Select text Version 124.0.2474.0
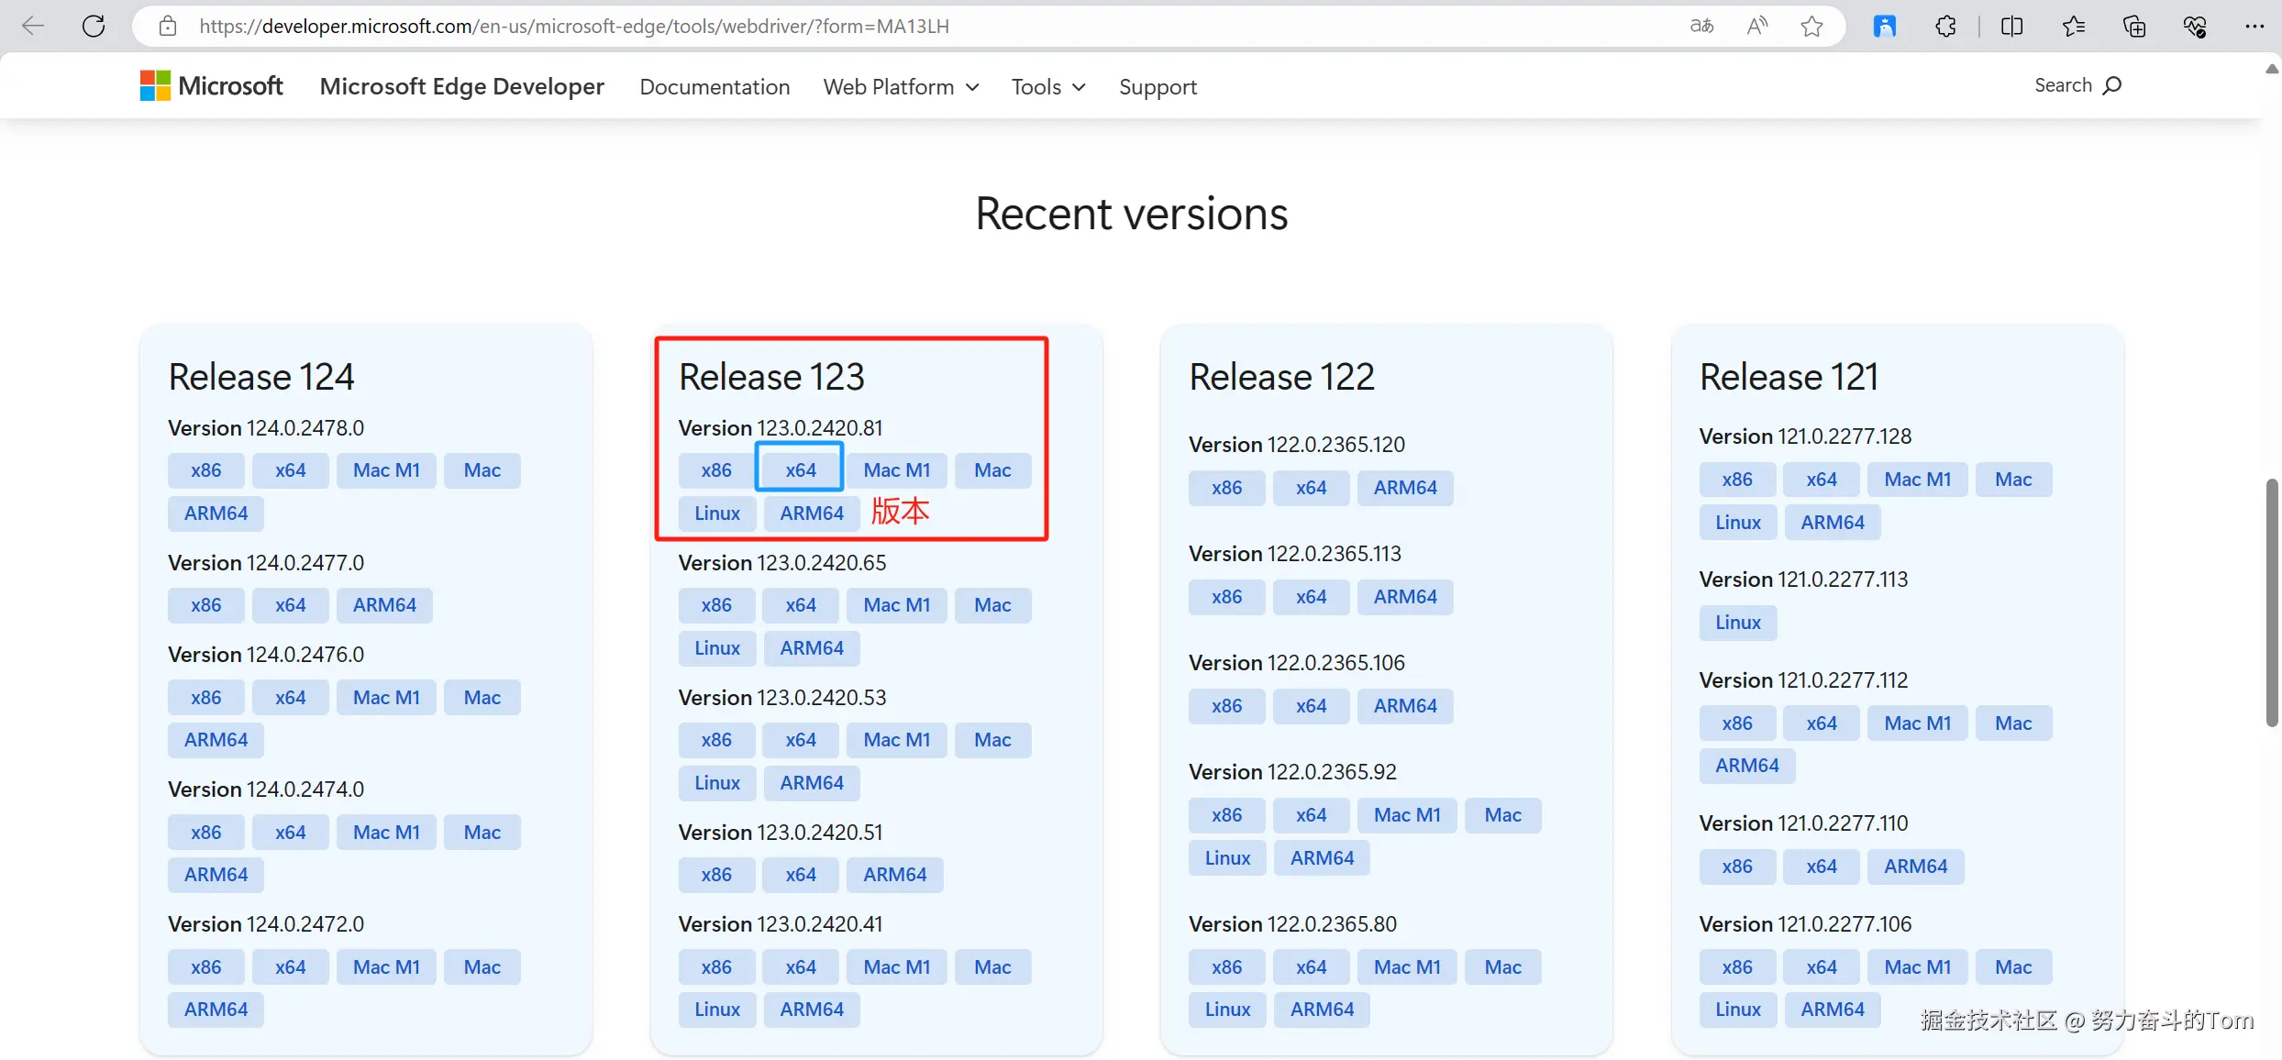This screenshot has width=2282, height=1060. (x=266, y=789)
